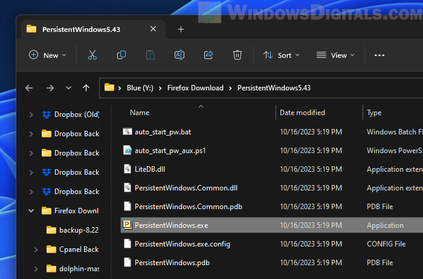423x279 pixels.
Task: Click chevron after Blue (Y:) in breadcrumb
Action: [160, 88]
